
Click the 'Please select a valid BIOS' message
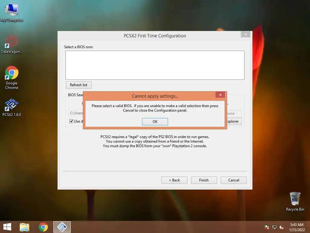click(x=155, y=108)
